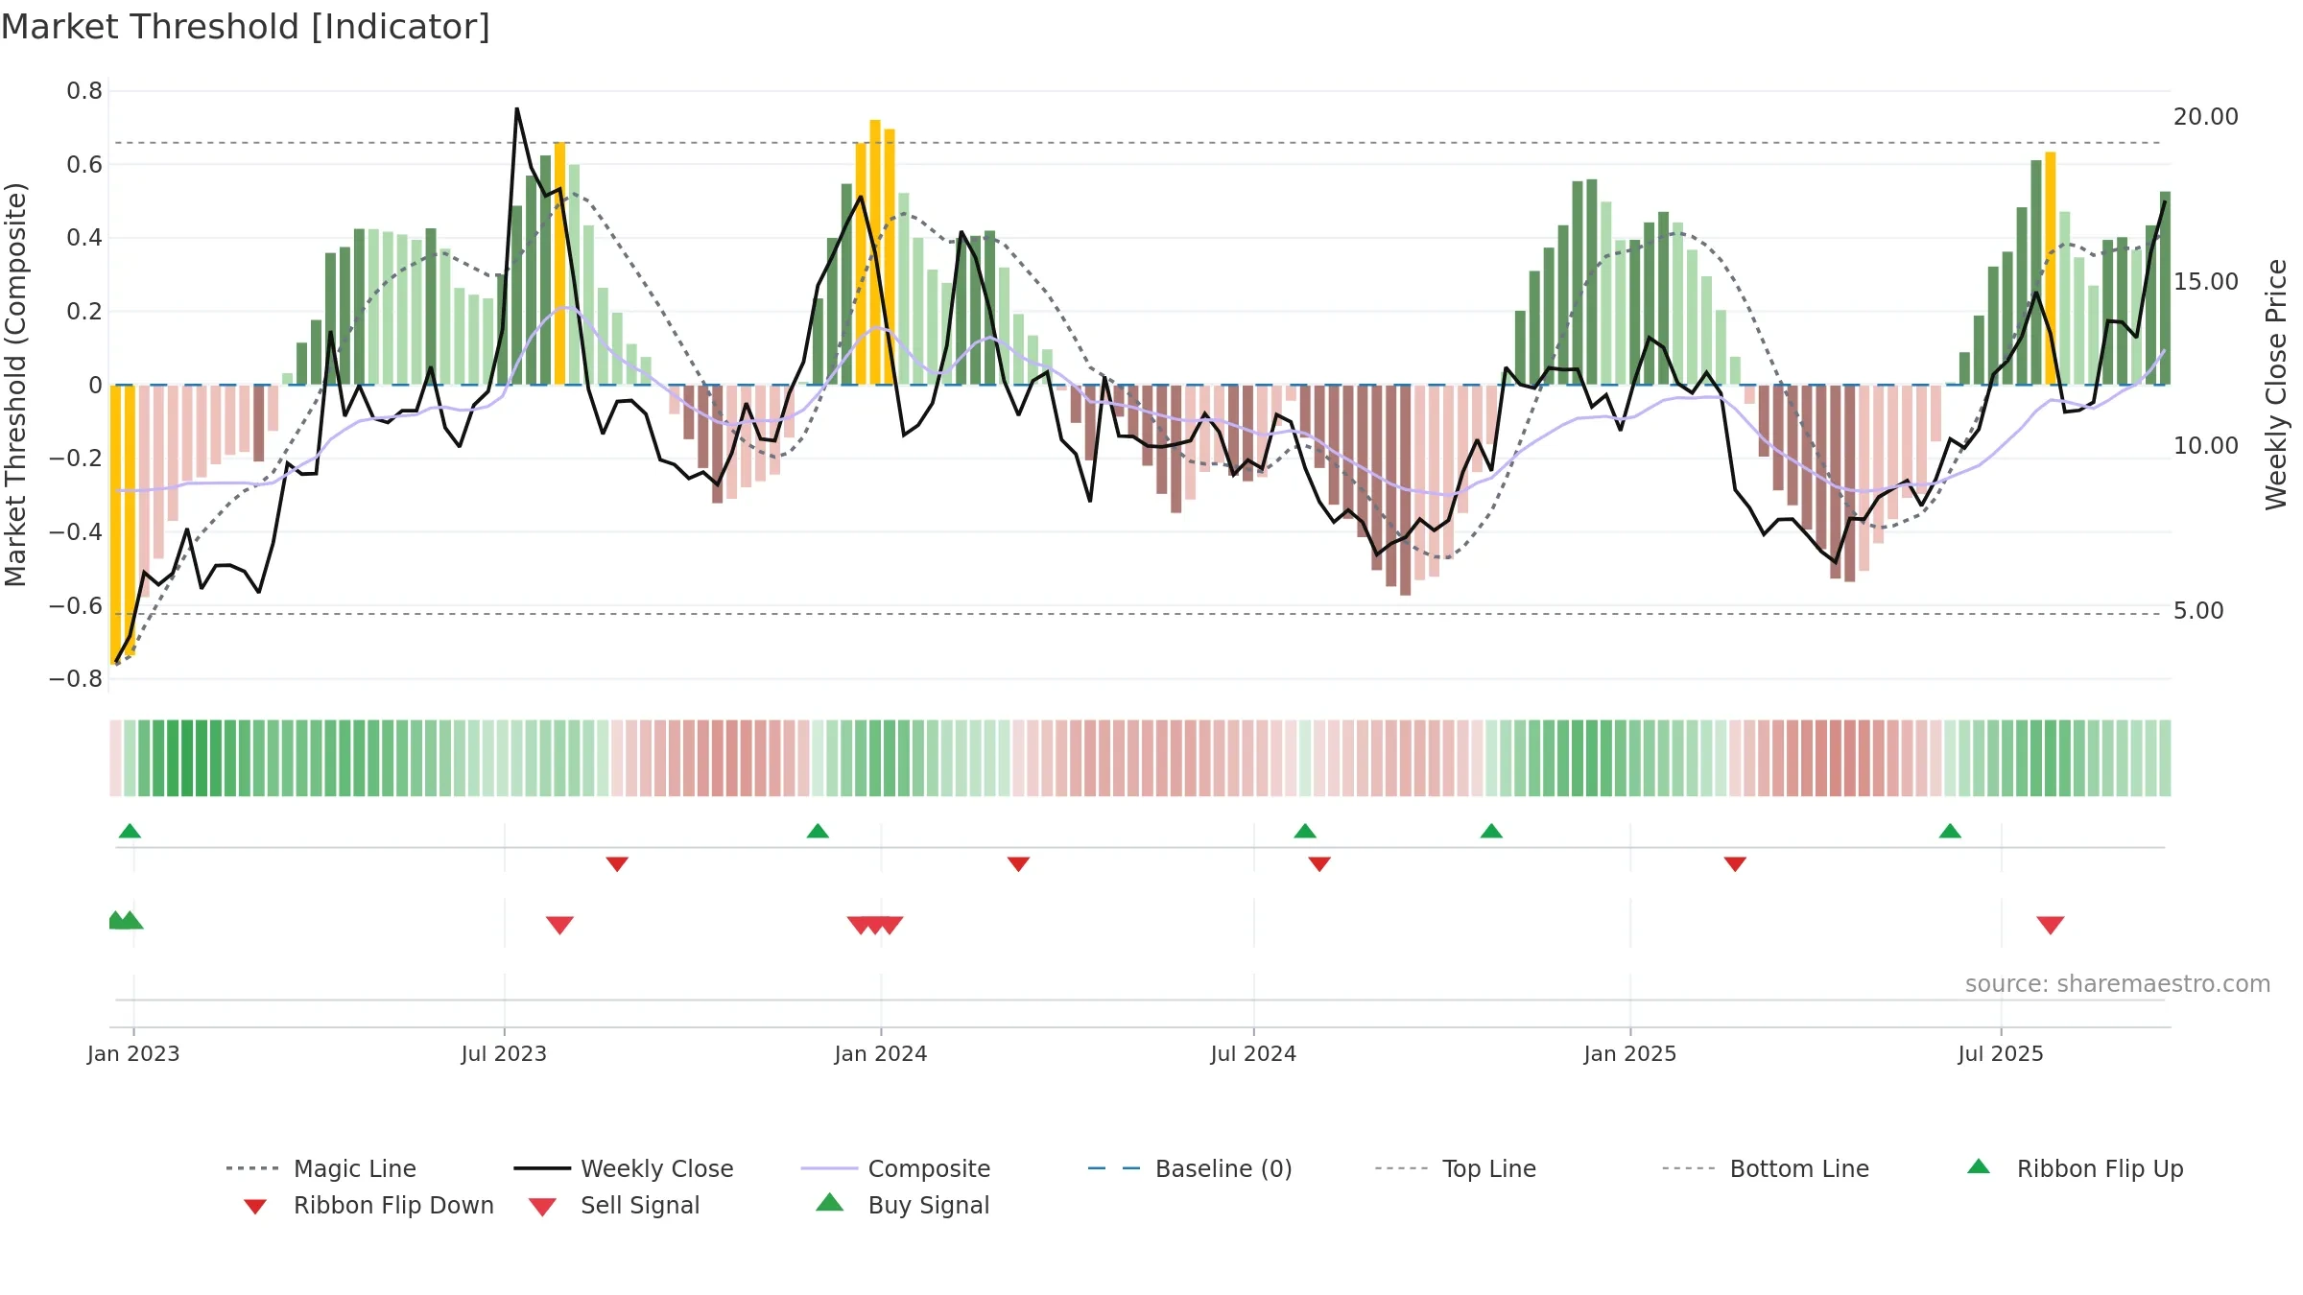Click the yellow bar after Jul 2023
The image size is (2303, 1295).
pos(560,264)
